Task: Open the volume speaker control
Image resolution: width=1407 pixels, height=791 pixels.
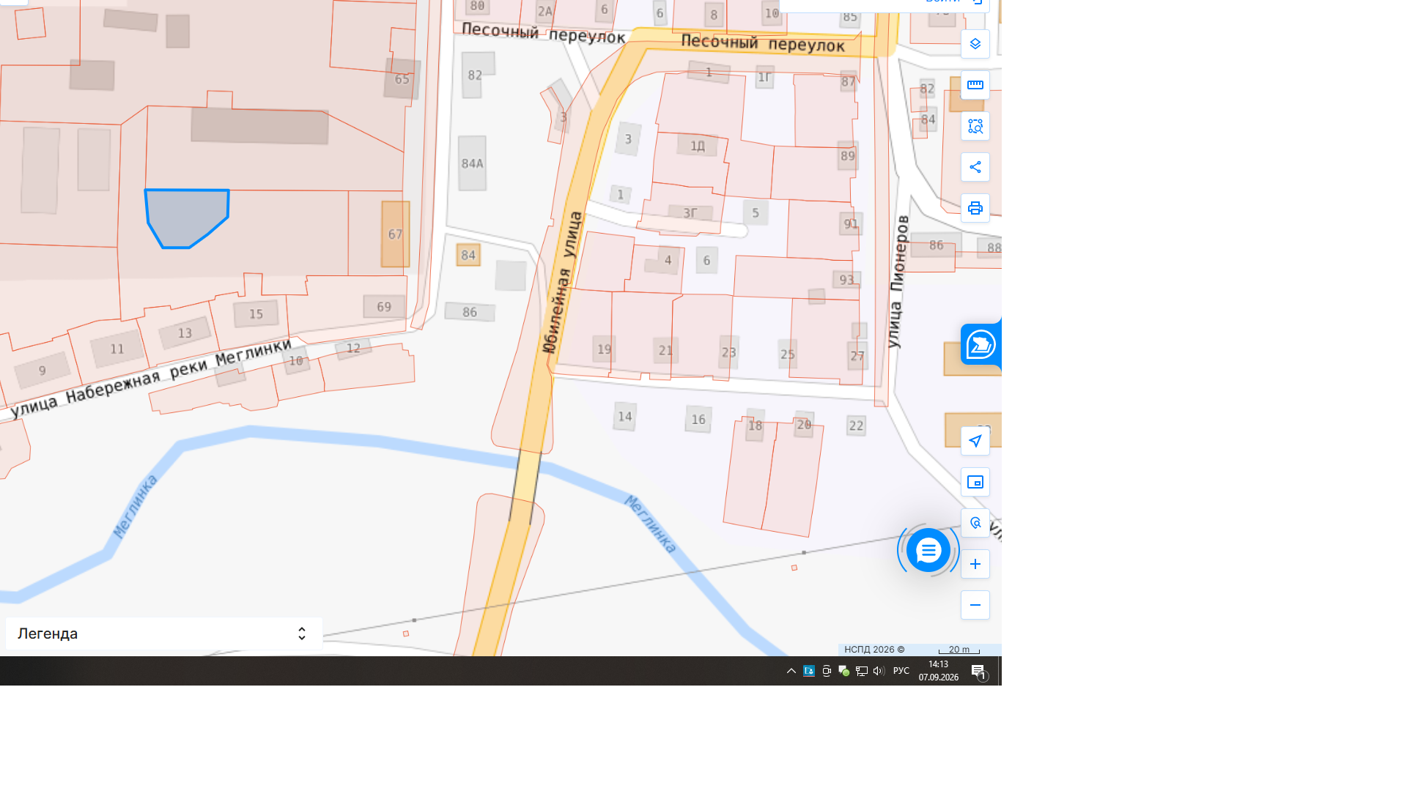Action: coord(879,671)
